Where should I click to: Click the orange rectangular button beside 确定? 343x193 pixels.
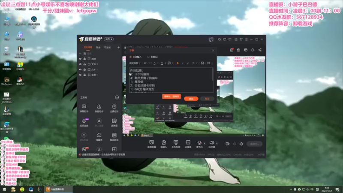(x=171, y=96)
